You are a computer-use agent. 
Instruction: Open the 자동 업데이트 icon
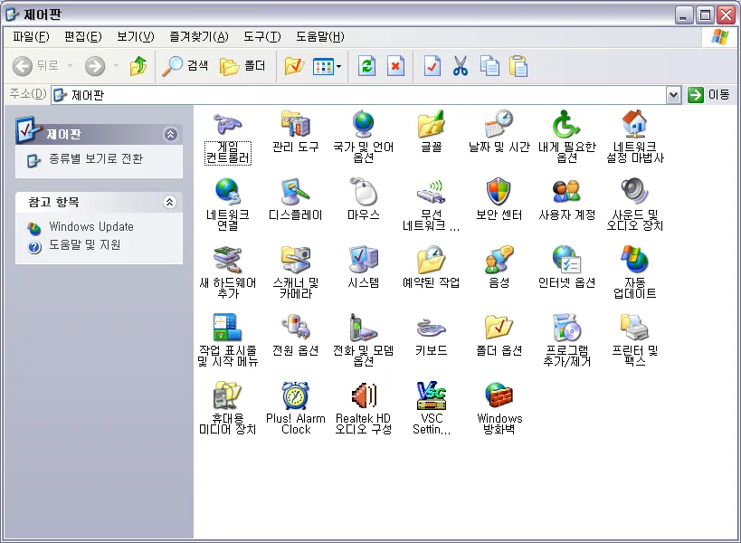click(634, 260)
